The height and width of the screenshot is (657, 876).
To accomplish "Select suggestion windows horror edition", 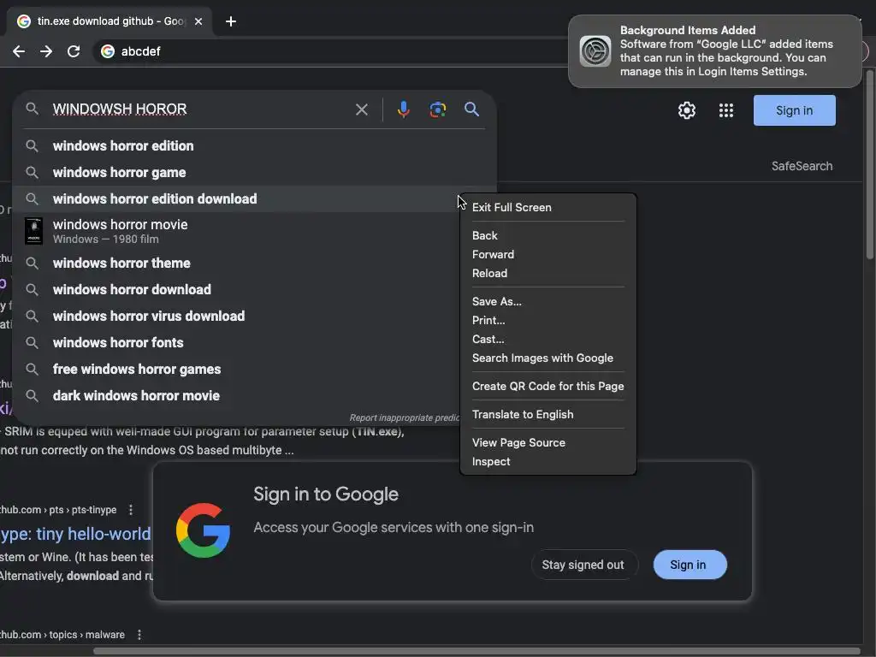I will tap(254, 145).
